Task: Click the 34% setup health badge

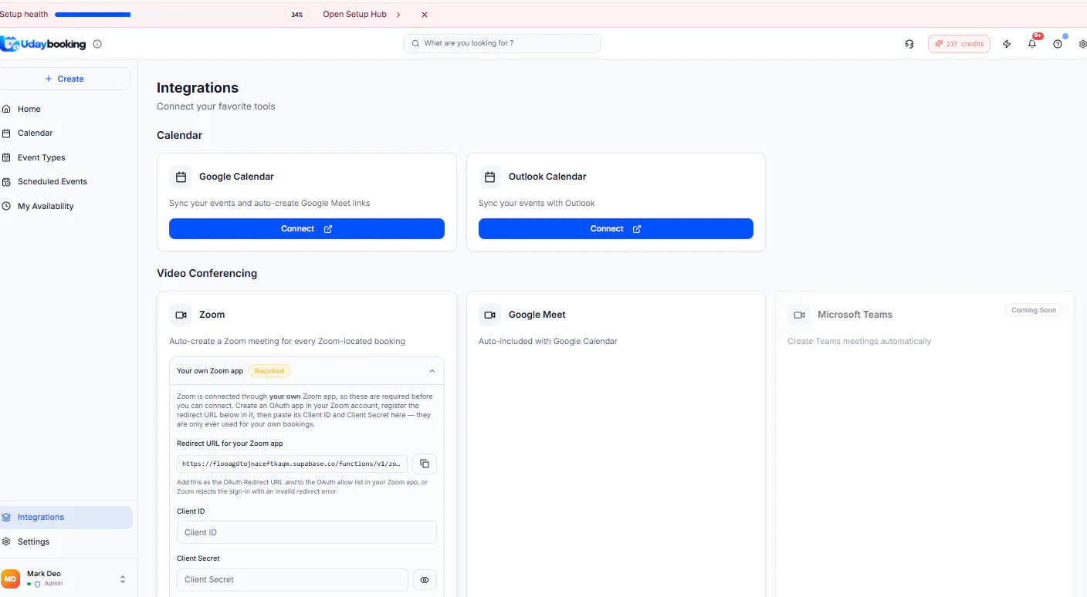Action: [297, 15]
